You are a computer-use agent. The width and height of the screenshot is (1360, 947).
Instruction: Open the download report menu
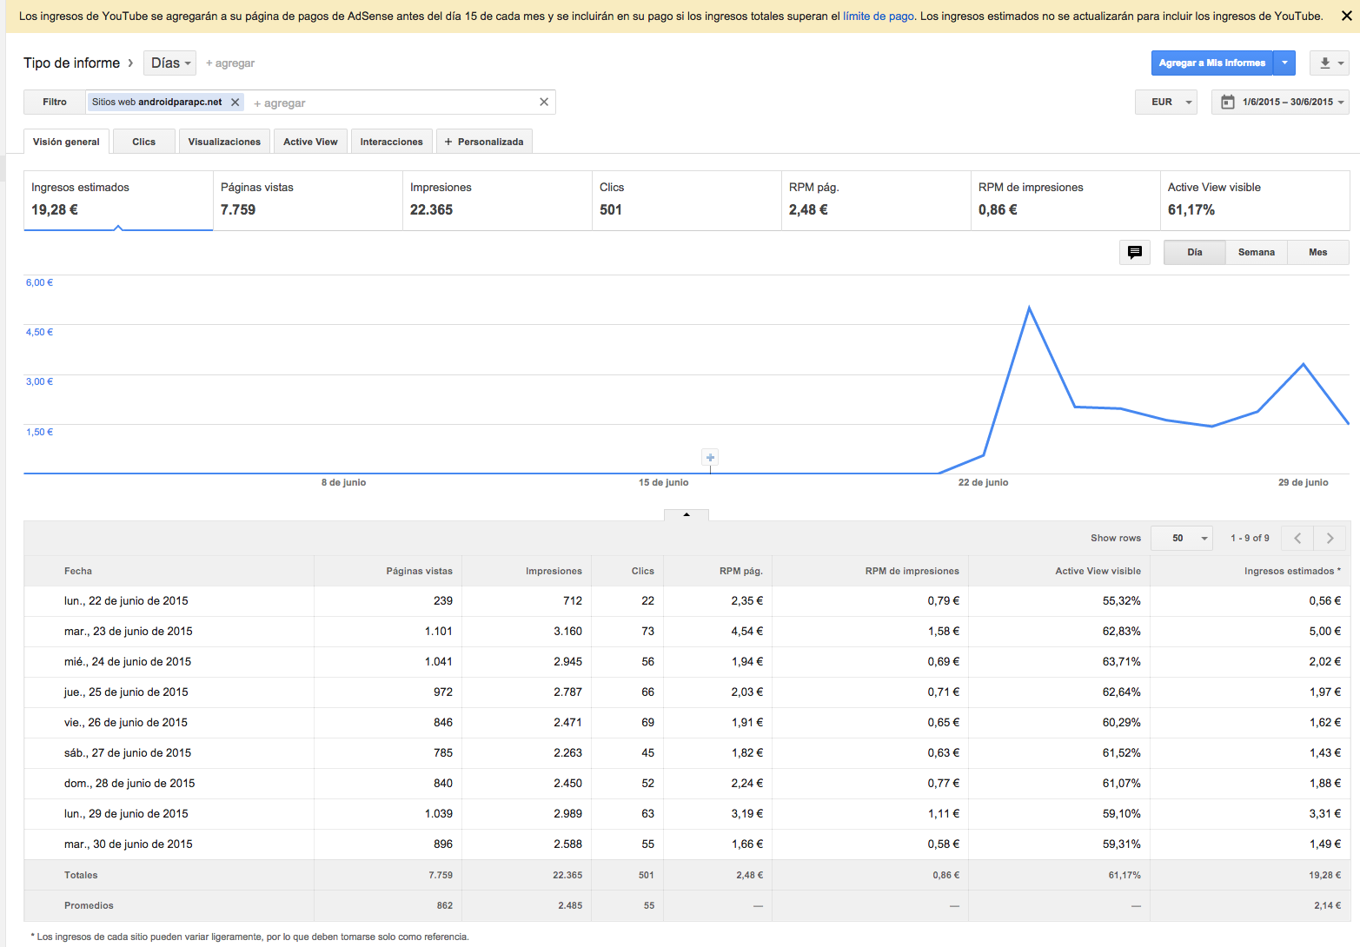pos(1330,63)
